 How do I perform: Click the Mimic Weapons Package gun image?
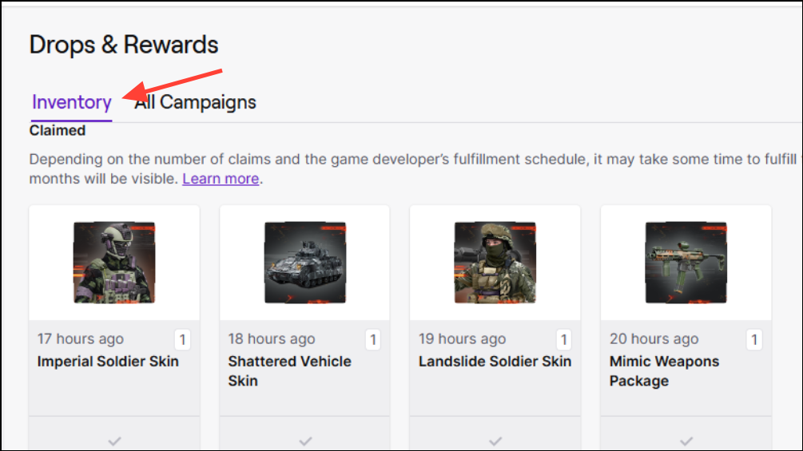click(686, 263)
